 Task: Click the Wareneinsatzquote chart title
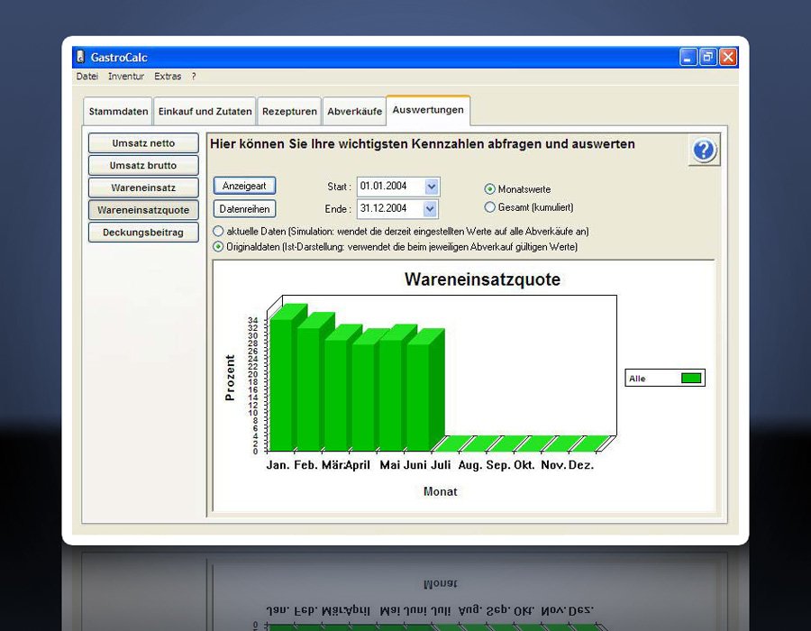click(x=482, y=279)
